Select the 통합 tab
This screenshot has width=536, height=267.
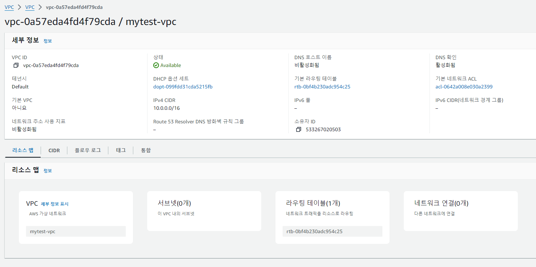pos(146,150)
